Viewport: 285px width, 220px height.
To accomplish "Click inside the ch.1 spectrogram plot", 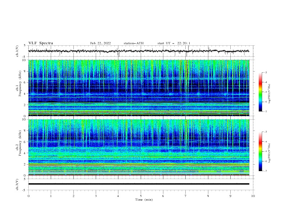I will (139, 88).
